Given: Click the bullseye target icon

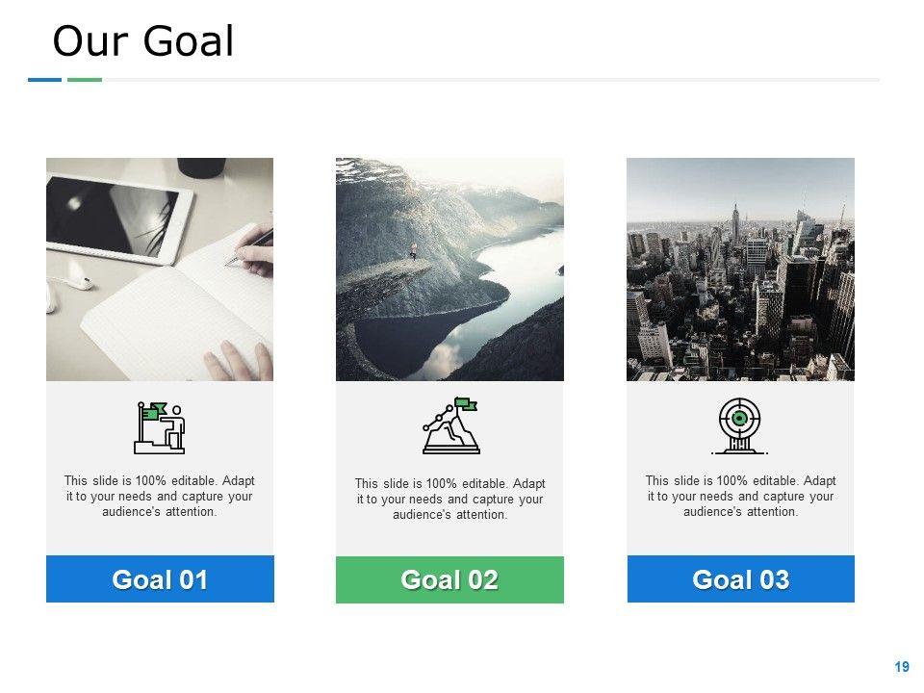Looking at the screenshot, I should point(739,426).
